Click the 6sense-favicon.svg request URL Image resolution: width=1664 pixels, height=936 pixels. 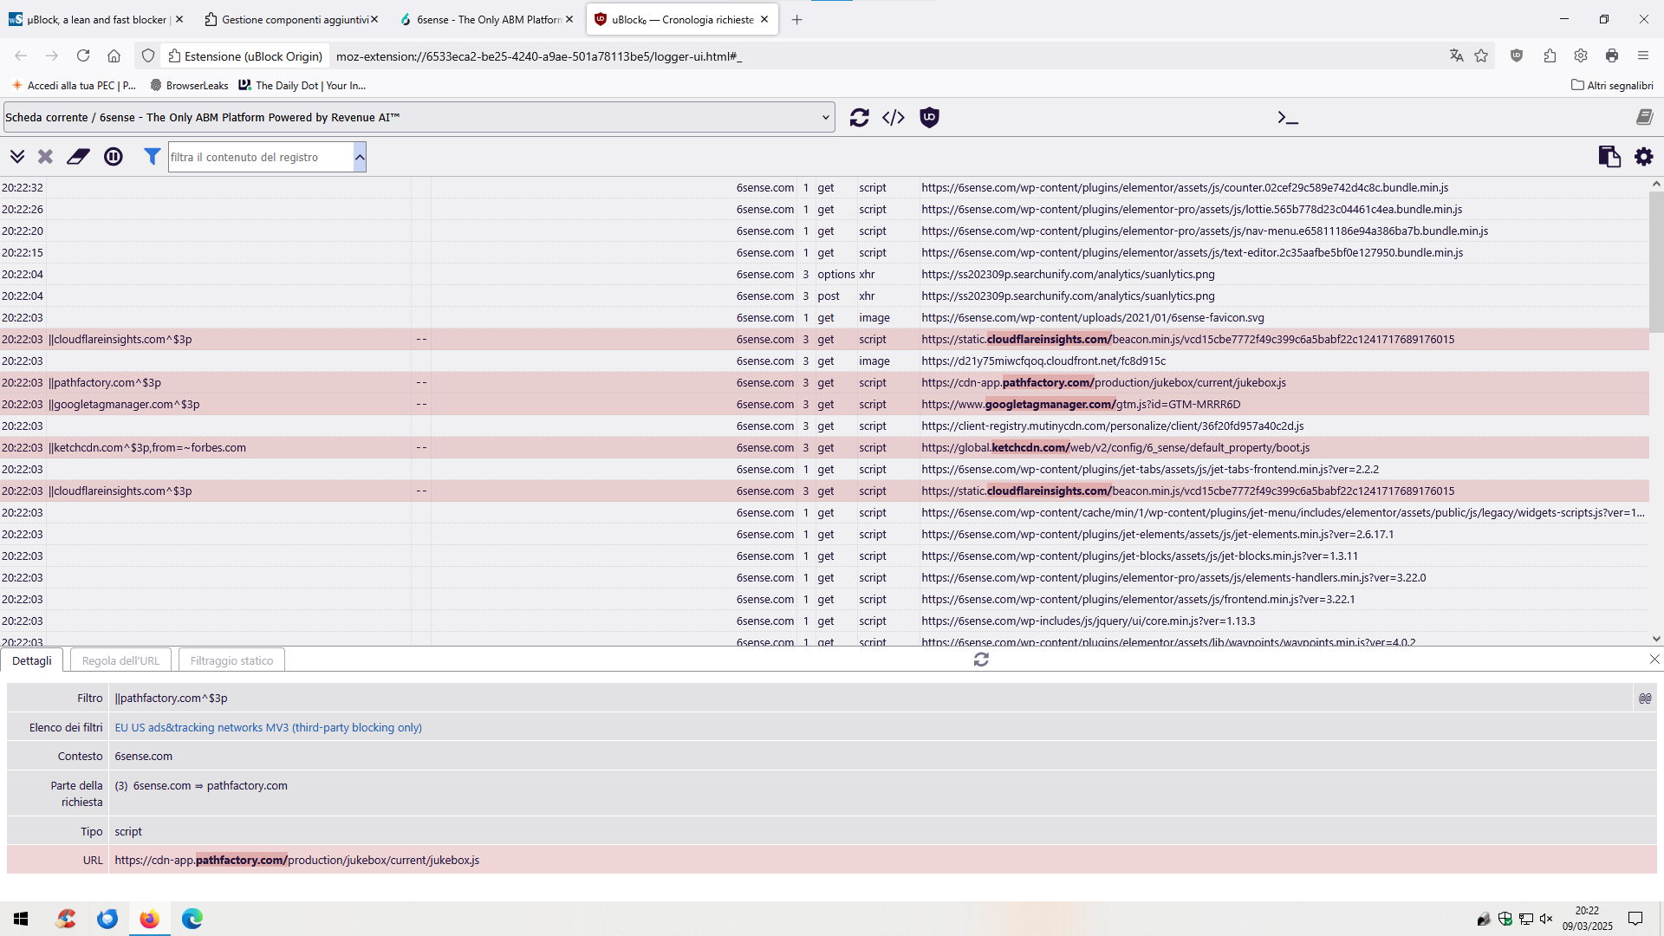coord(1092,318)
